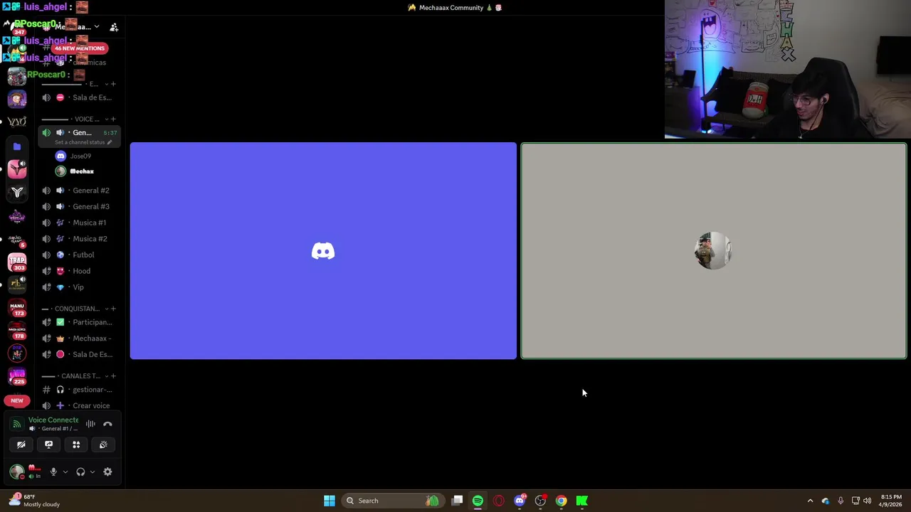Open the TRAP server with 303 badge
This screenshot has width=911, height=512.
17,262
